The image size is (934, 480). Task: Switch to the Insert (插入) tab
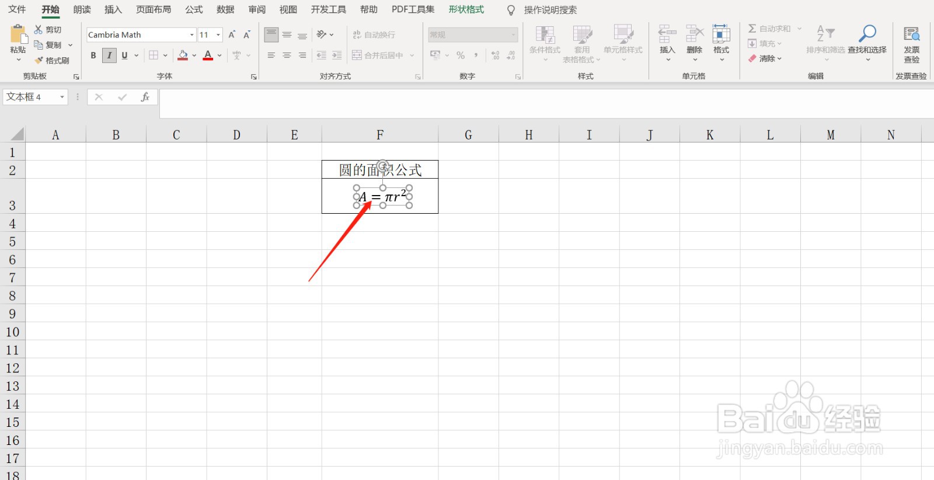pos(113,9)
